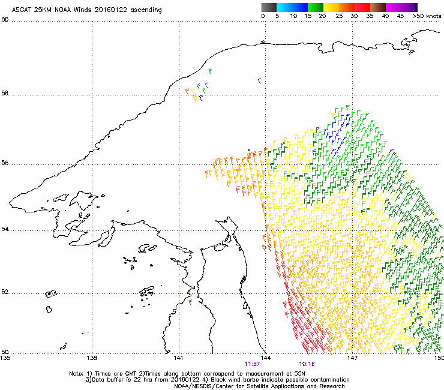Click the red 30-35 knots color band
The image size is (444, 390).
click(362, 7)
